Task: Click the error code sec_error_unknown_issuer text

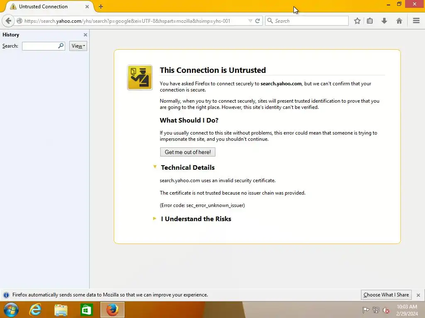Action: pos(202,205)
